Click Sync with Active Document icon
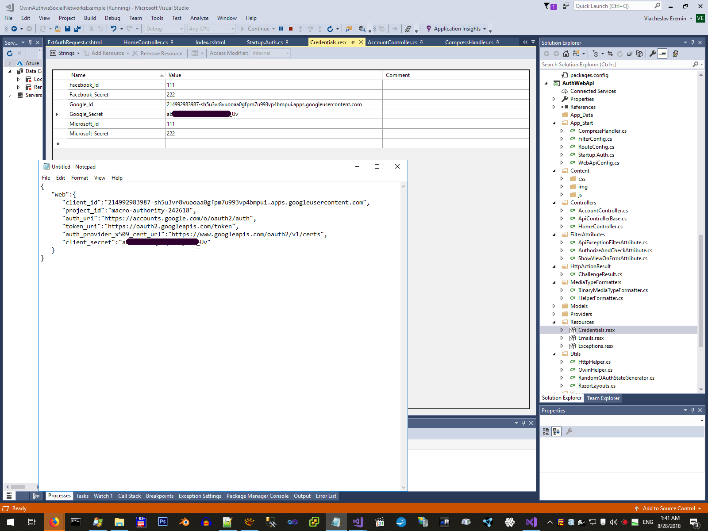The image size is (708, 531). click(x=610, y=54)
